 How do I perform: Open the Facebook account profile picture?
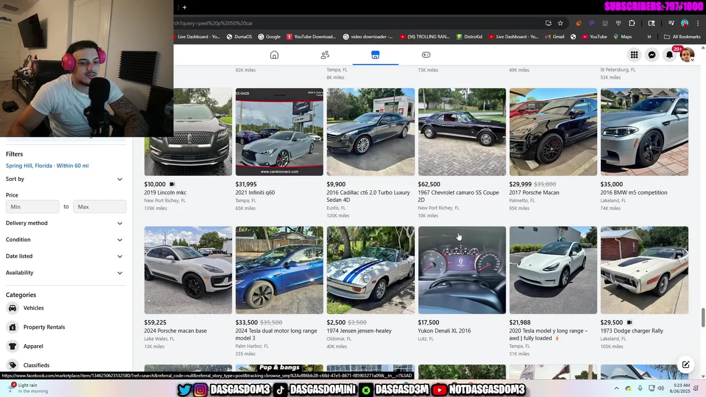coord(687,55)
